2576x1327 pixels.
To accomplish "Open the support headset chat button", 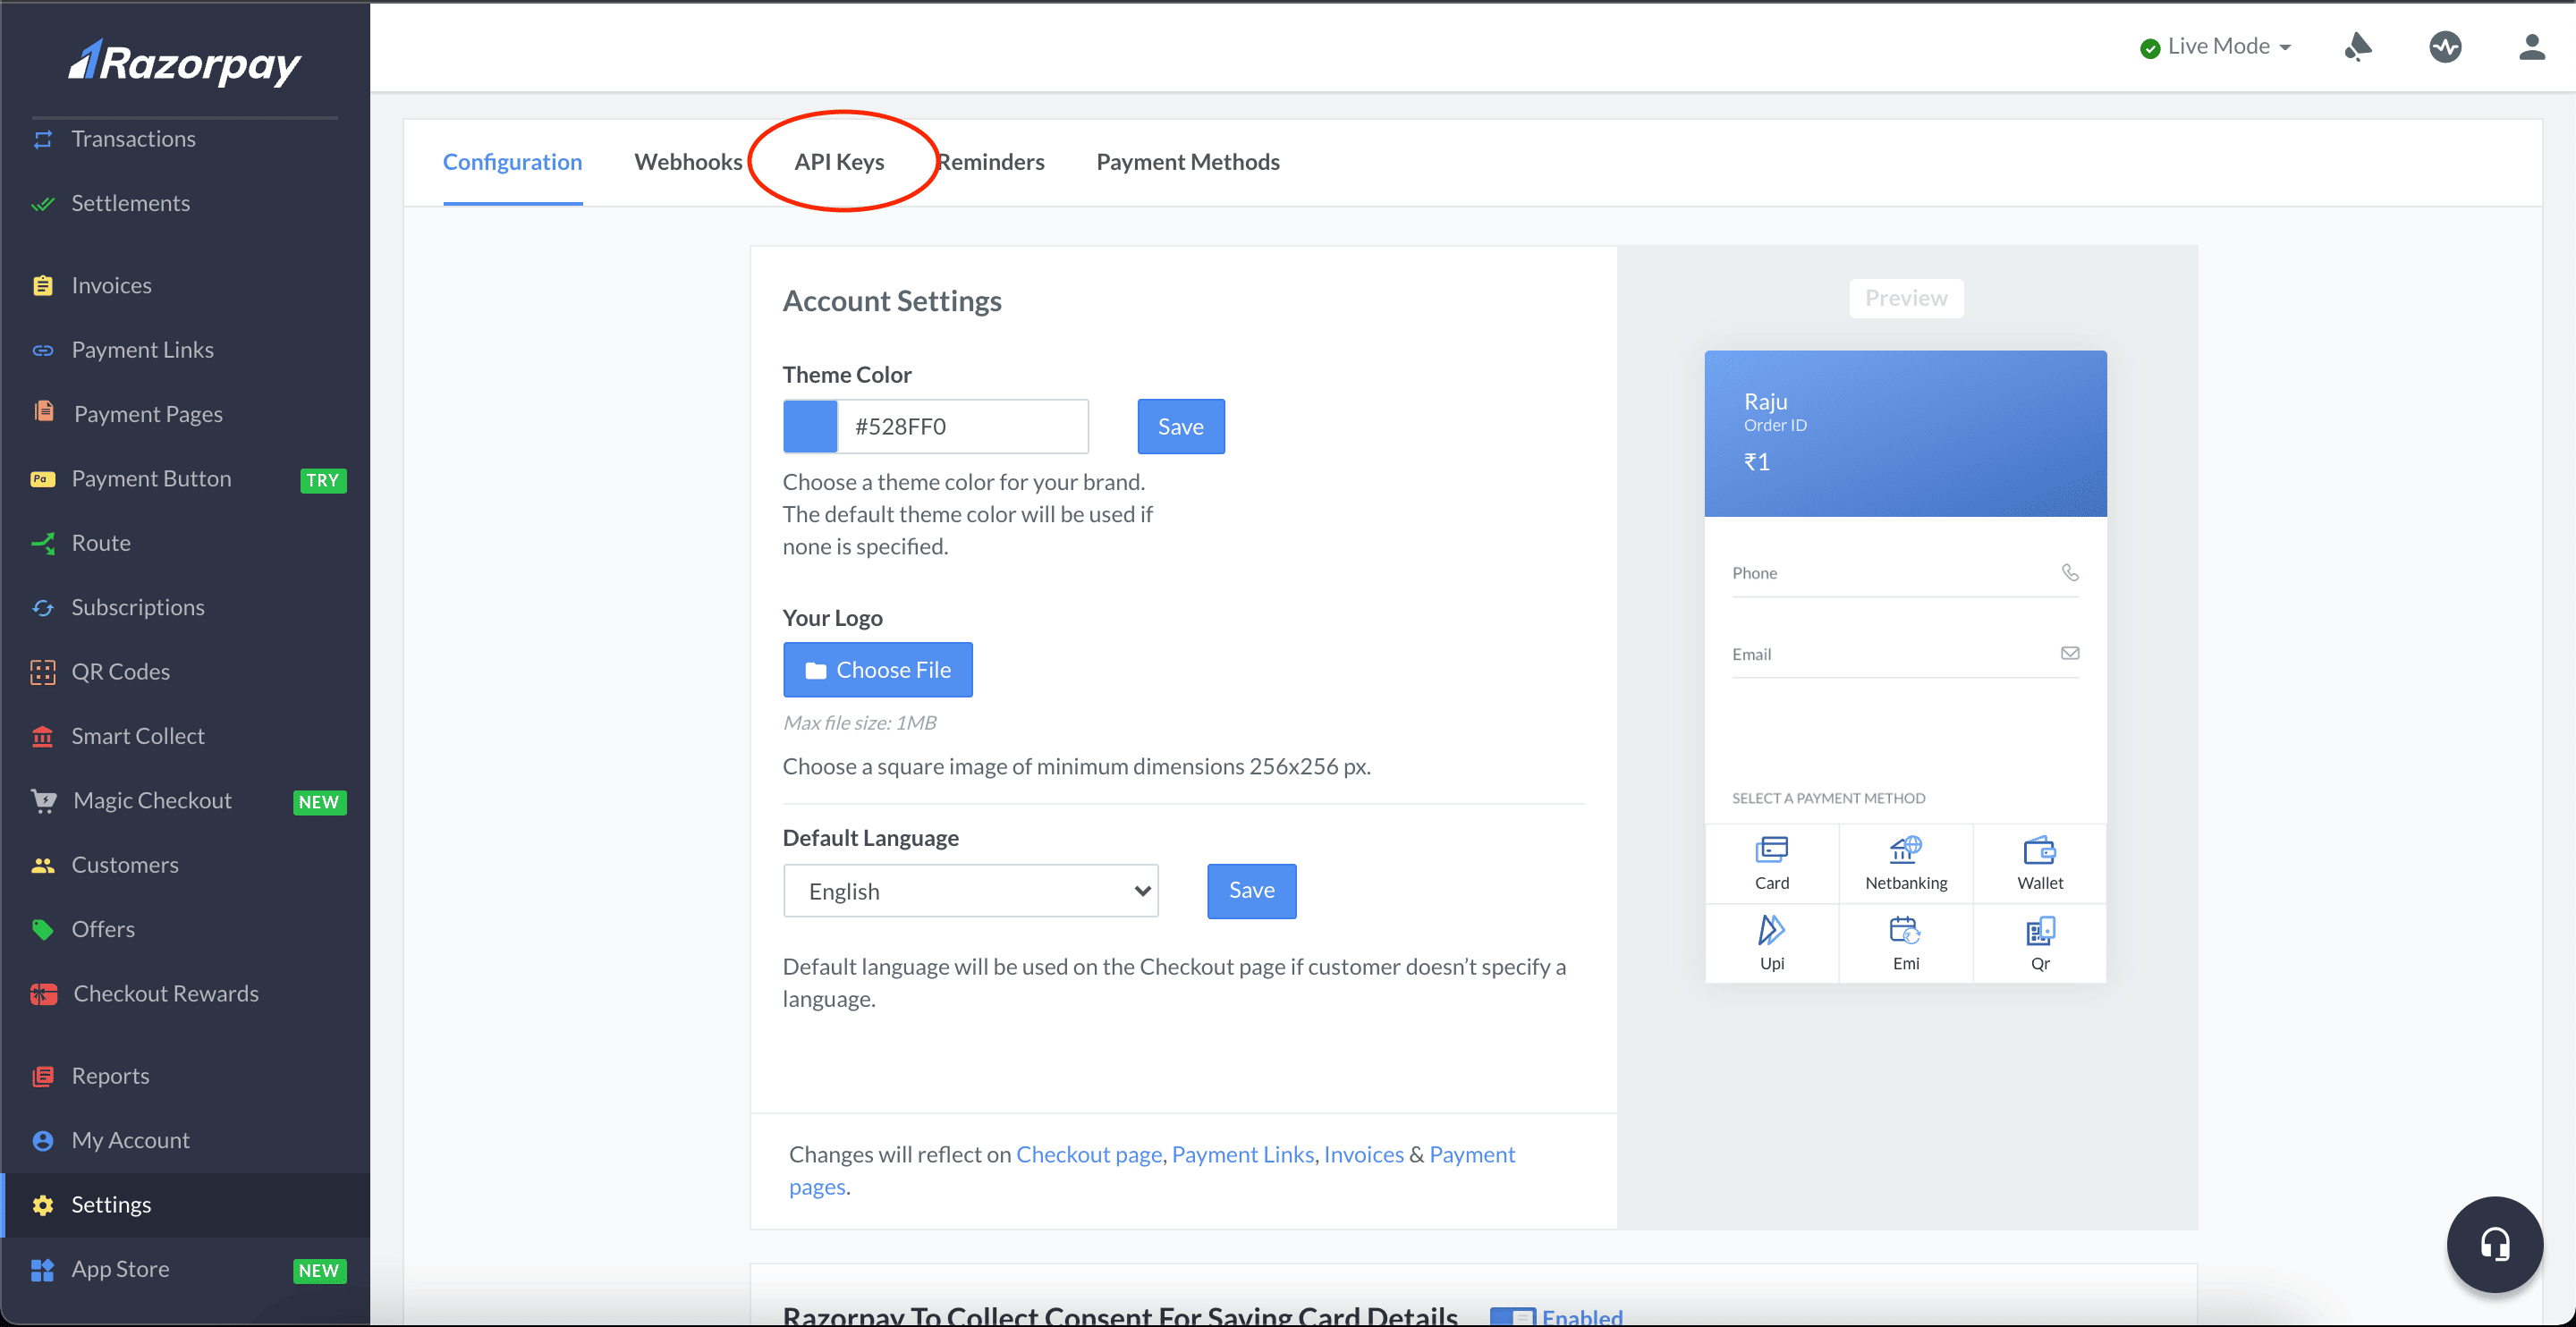I will tap(2494, 1244).
